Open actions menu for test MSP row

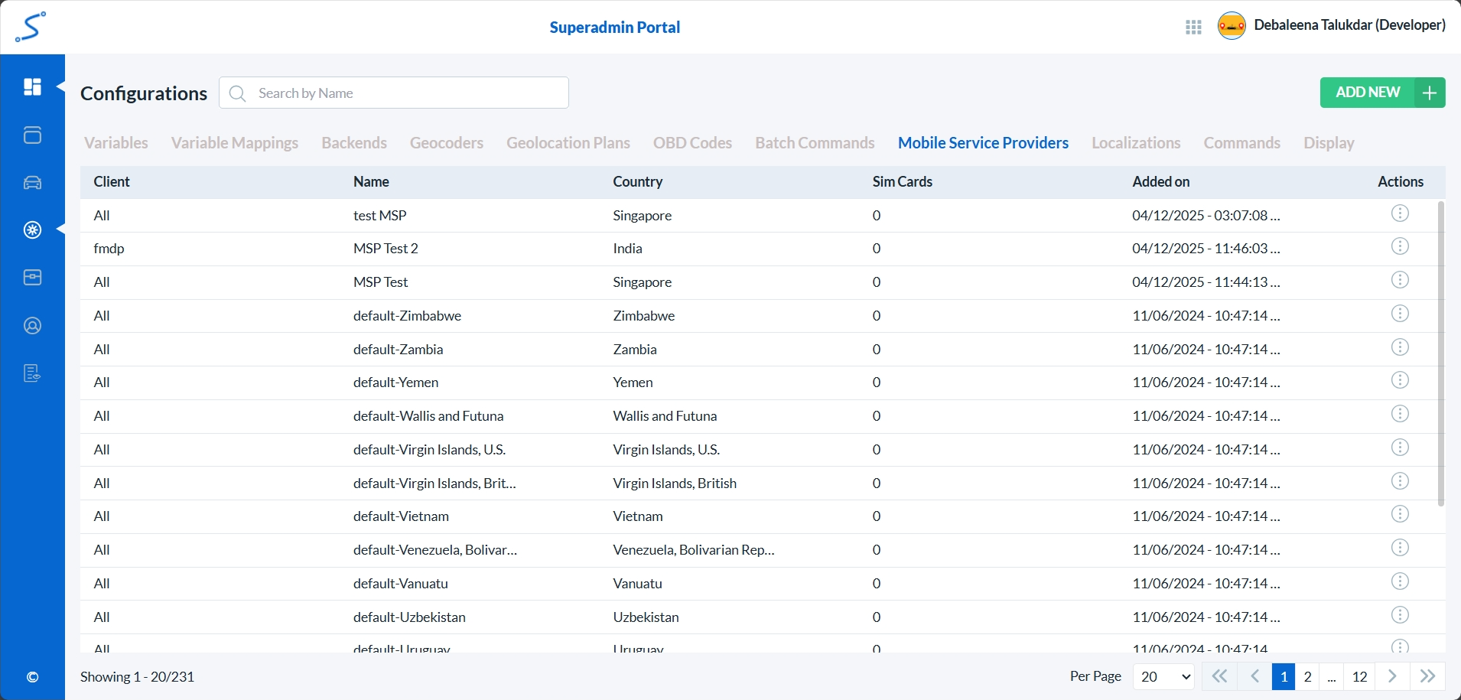pos(1399,213)
